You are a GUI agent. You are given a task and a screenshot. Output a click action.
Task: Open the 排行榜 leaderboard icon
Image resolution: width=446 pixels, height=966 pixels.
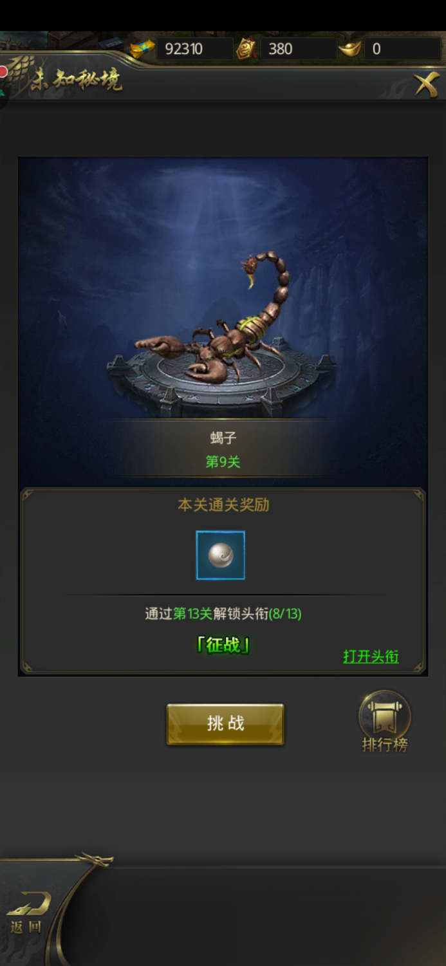click(384, 722)
